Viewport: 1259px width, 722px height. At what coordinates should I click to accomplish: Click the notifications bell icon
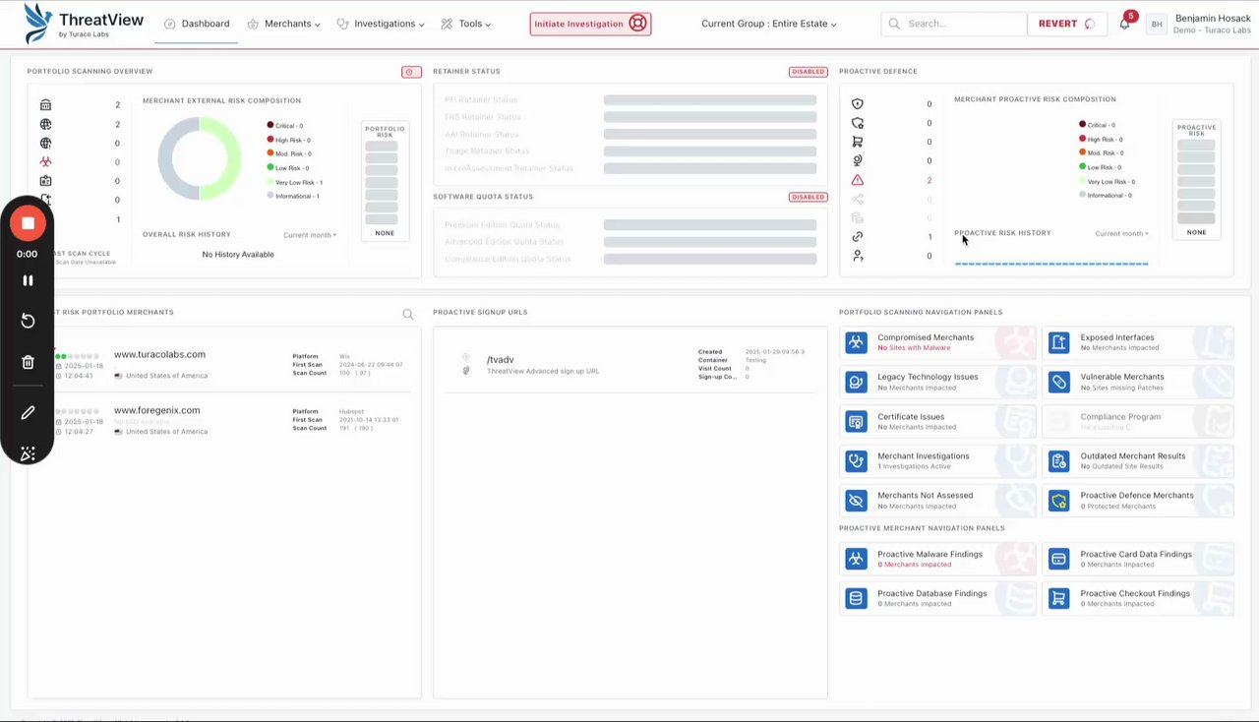tap(1124, 24)
